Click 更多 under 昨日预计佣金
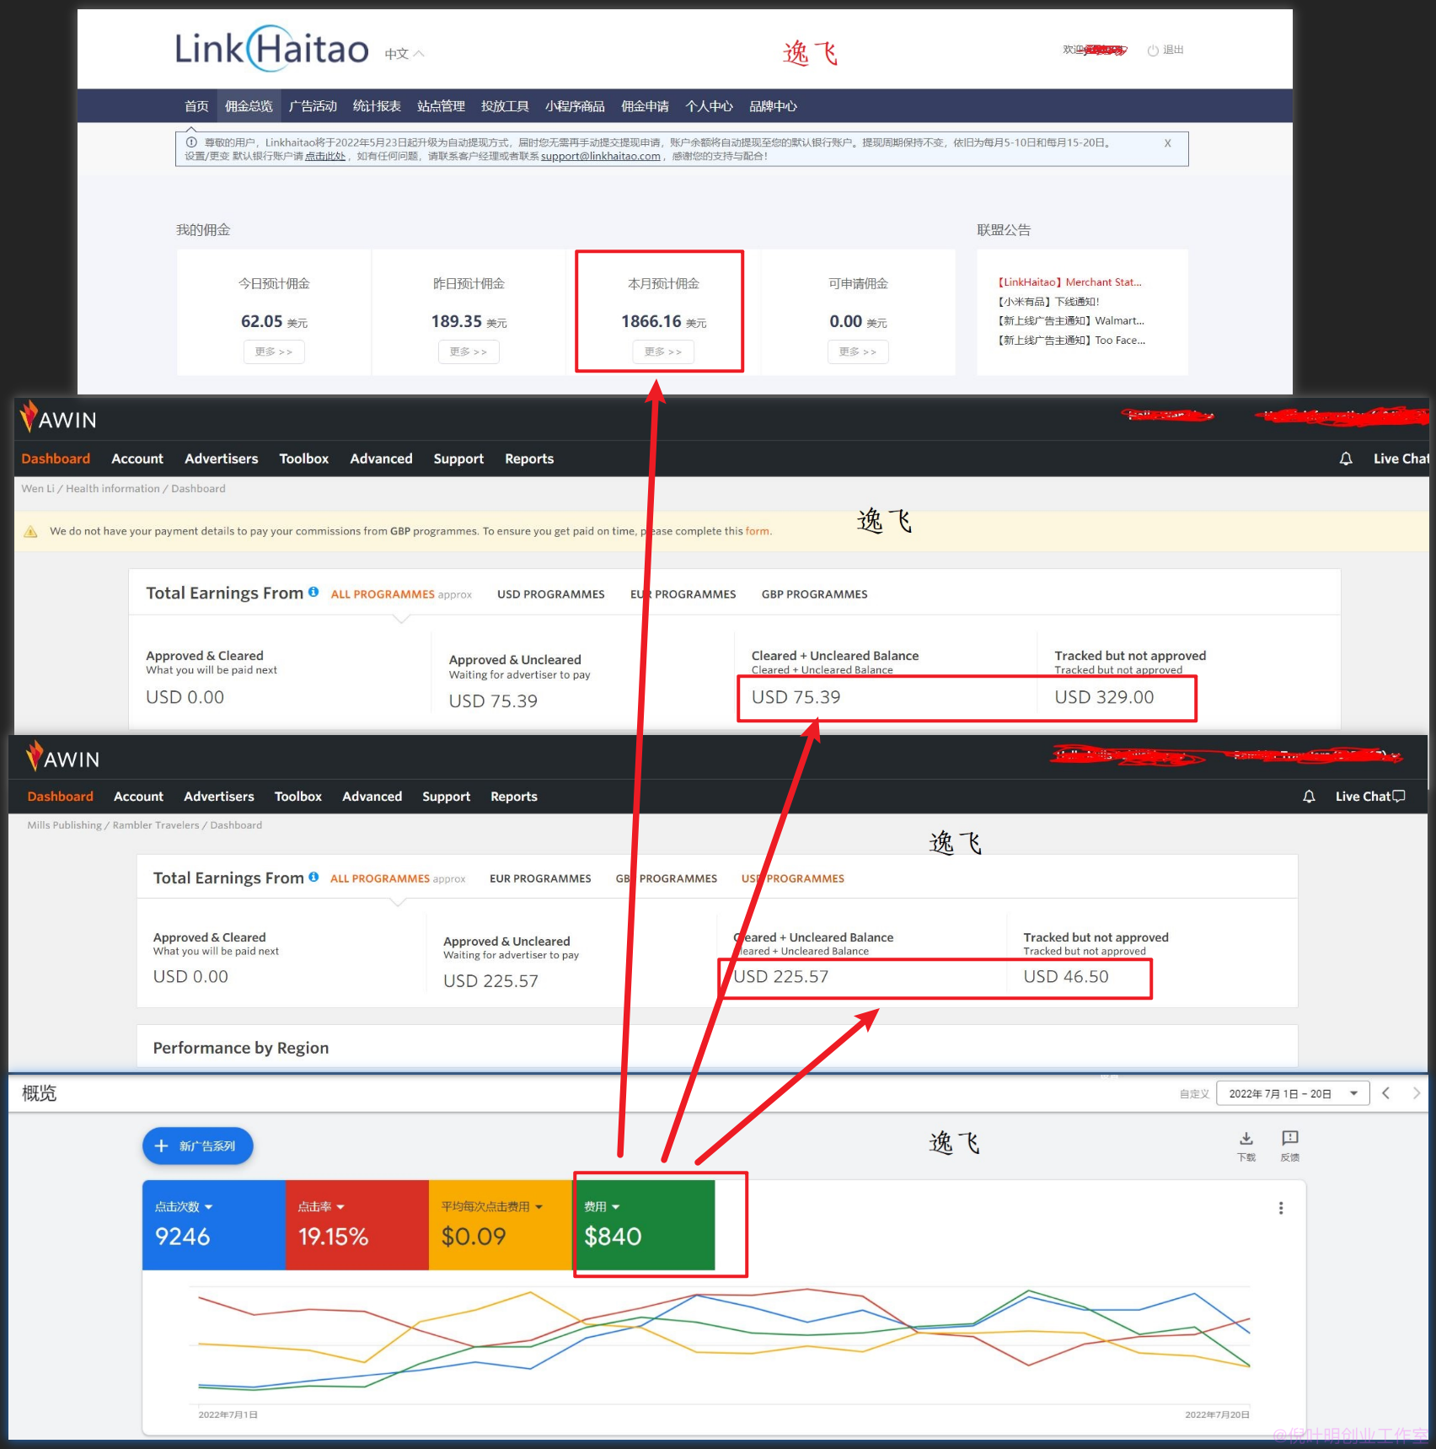The width and height of the screenshot is (1436, 1449). click(469, 352)
